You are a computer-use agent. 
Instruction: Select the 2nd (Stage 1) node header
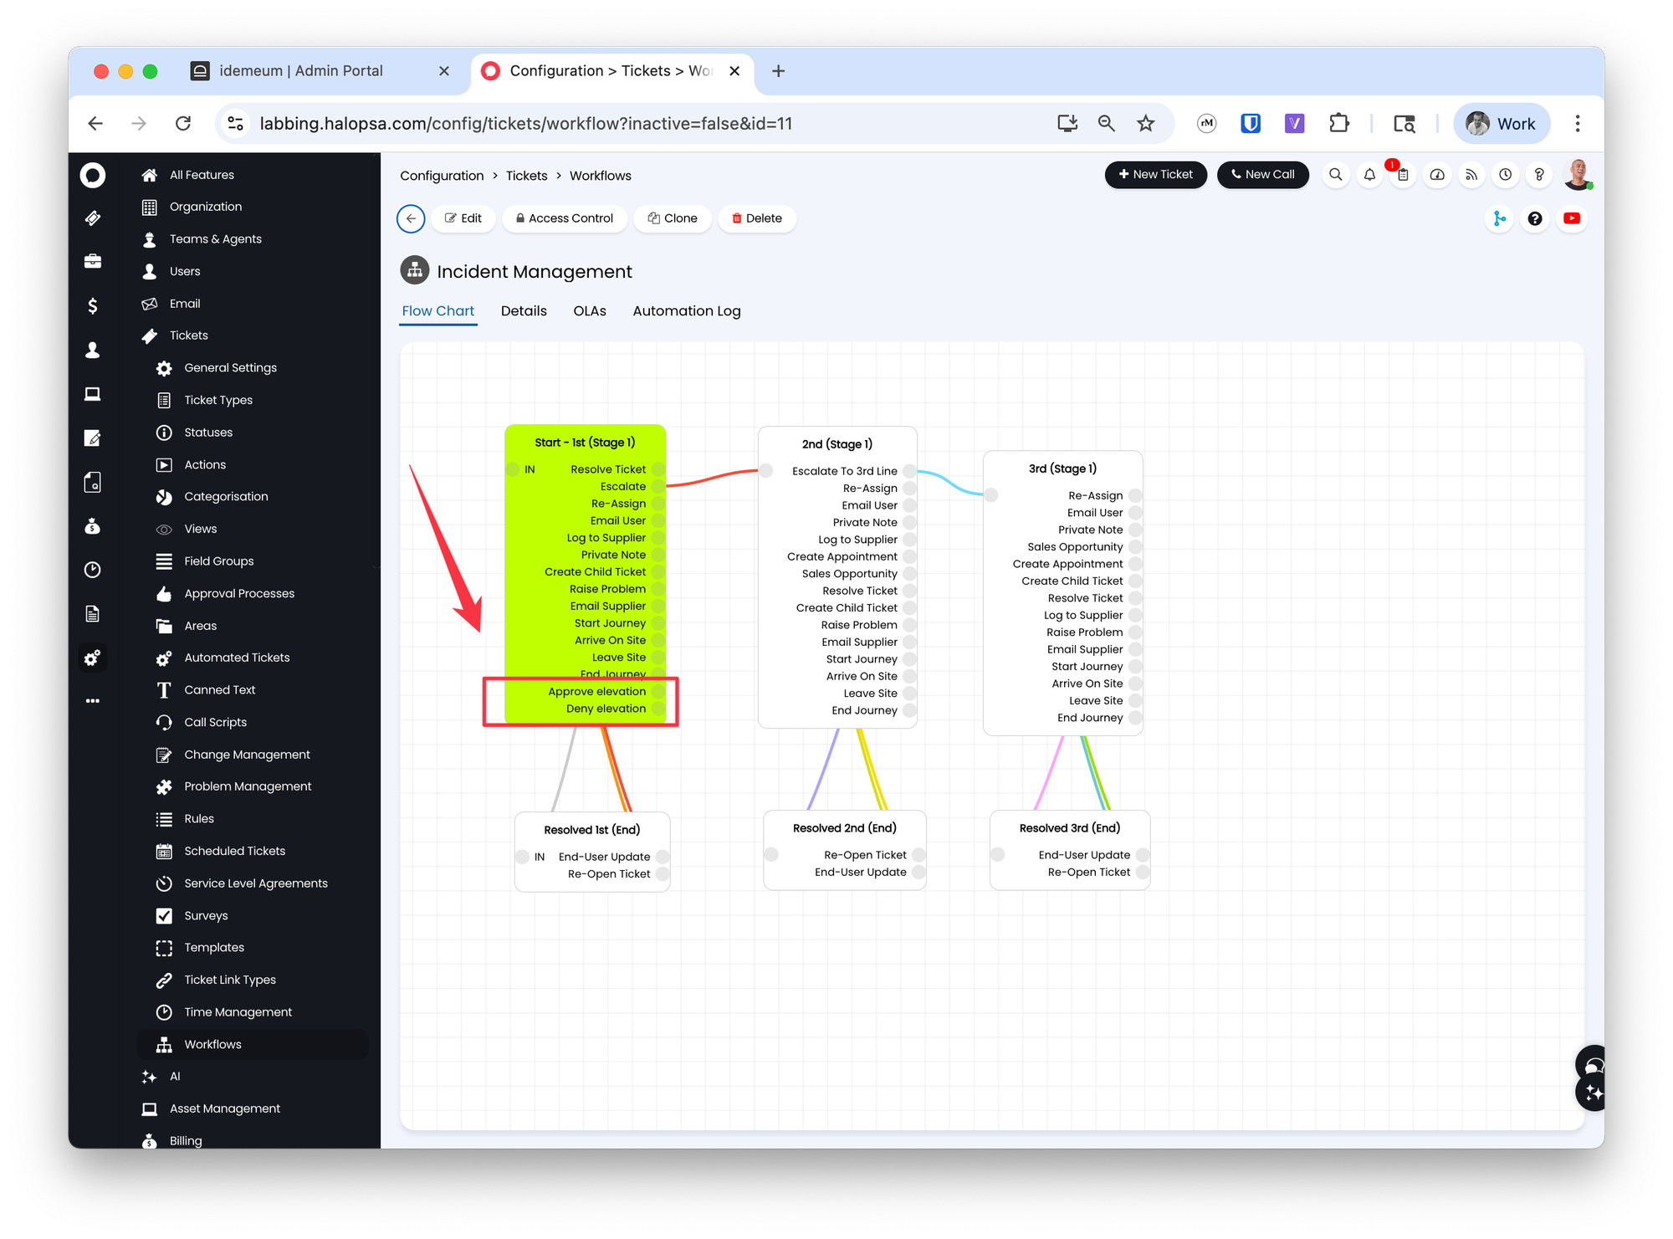[x=837, y=444]
